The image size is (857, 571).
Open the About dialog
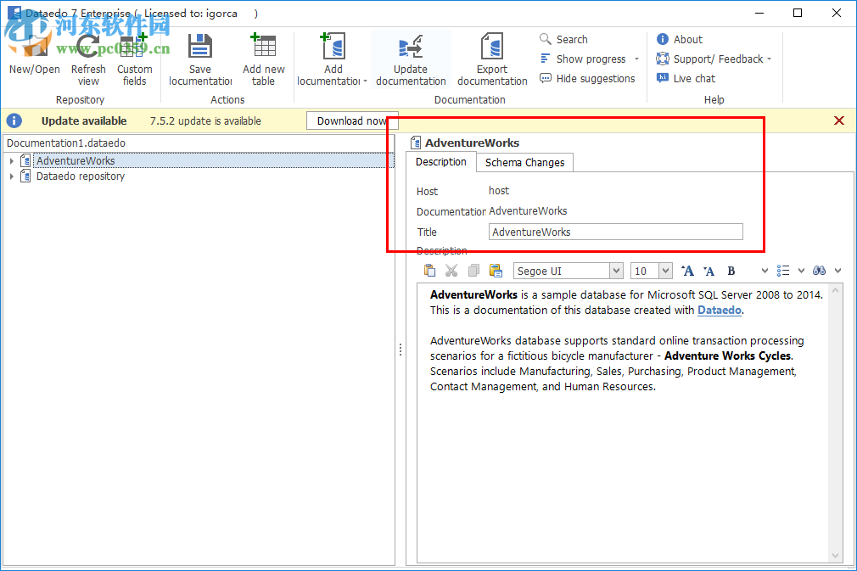680,39
